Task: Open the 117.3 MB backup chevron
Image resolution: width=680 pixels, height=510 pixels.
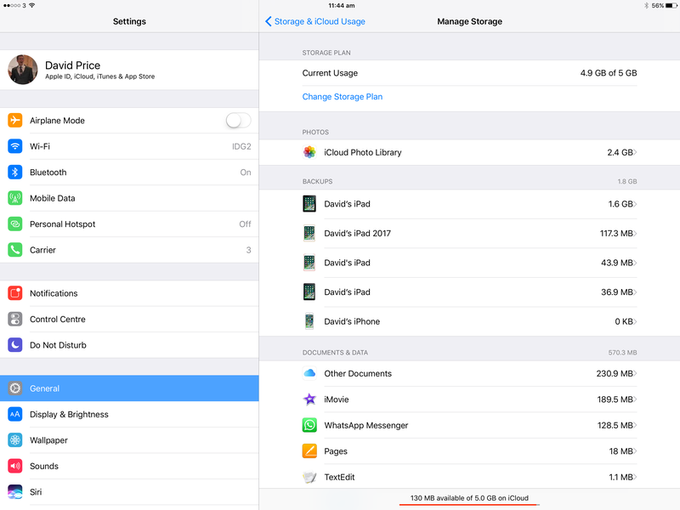Action: tap(635, 233)
